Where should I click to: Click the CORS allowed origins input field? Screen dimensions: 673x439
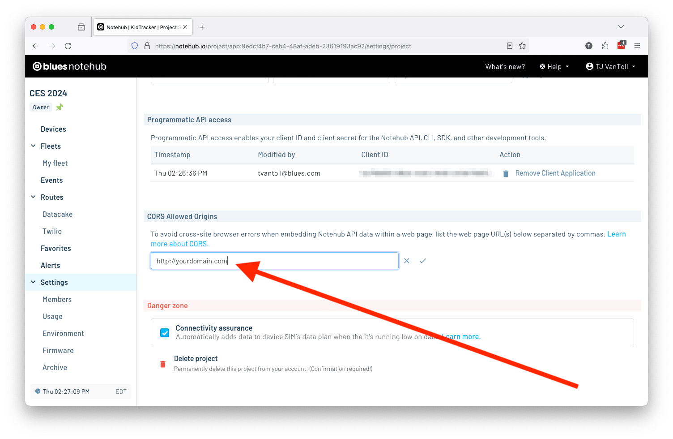tap(275, 261)
